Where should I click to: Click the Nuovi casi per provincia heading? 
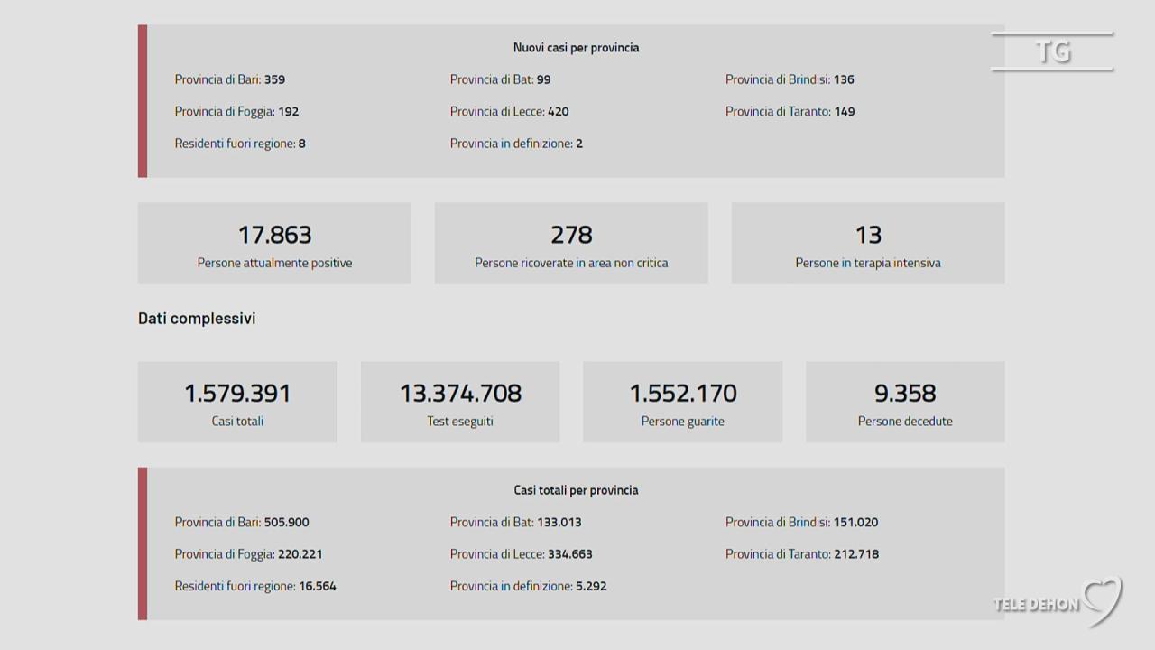pyautogui.click(x=576, y=48)
